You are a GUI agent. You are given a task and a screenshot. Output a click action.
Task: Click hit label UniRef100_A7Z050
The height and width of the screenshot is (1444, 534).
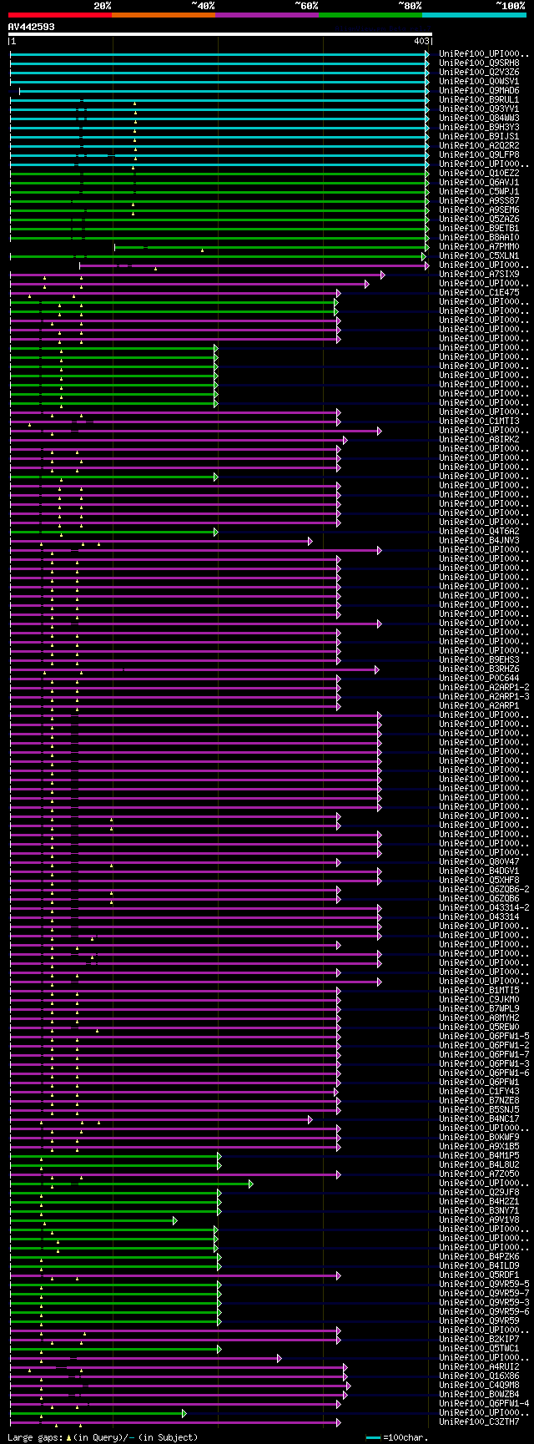(479, 1174)
